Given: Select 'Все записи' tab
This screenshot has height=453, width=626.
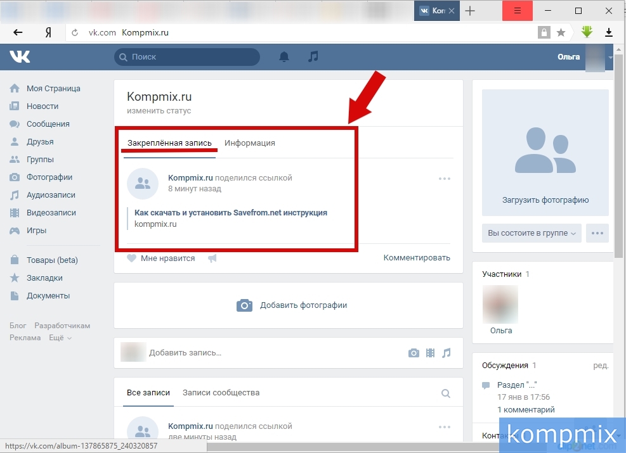Looking at the screenshot, I should click(x=148, y=393).
